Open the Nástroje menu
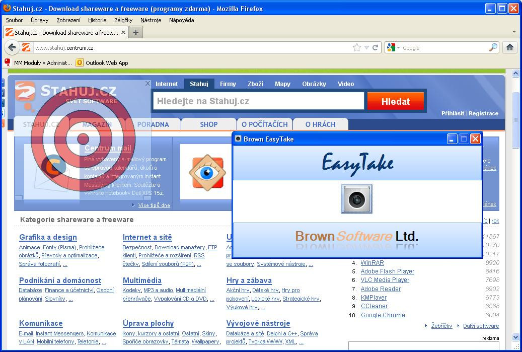This screenshot has height=352, width=522. click(x=151, y=20)
